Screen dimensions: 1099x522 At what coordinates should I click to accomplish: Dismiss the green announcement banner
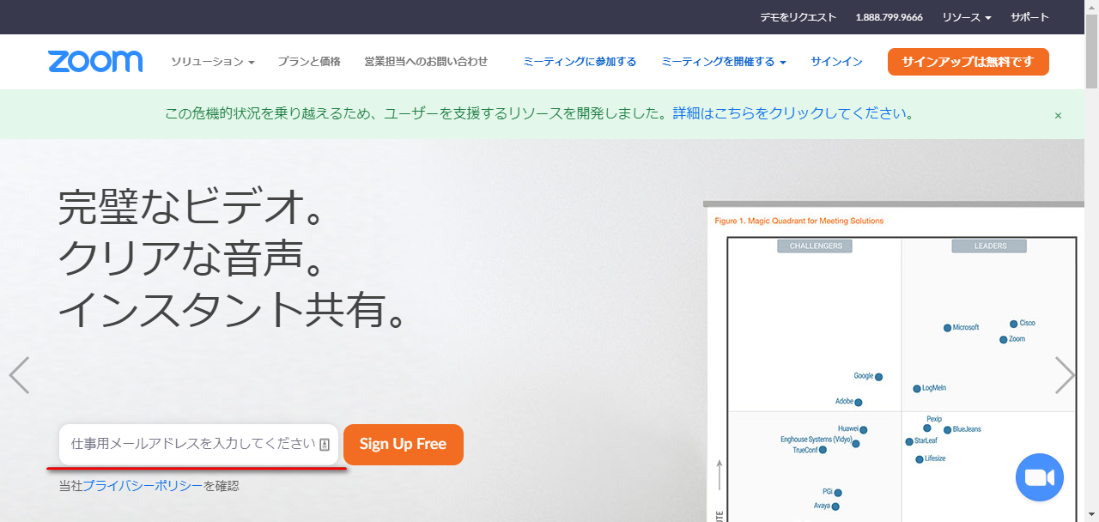[x=1058, y=115]
